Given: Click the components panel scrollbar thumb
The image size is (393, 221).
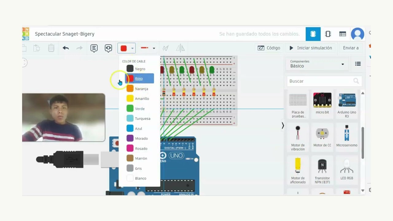Looking at the screenshot, I should [x=363, y=143].
